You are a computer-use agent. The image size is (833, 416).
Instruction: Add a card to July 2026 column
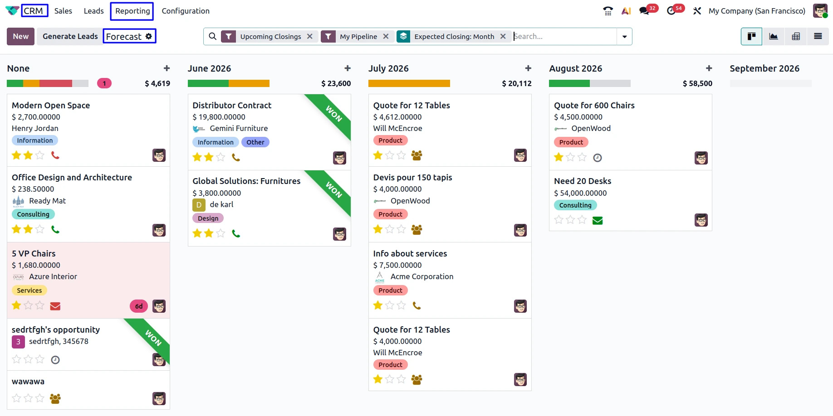(x=528, y=68)
